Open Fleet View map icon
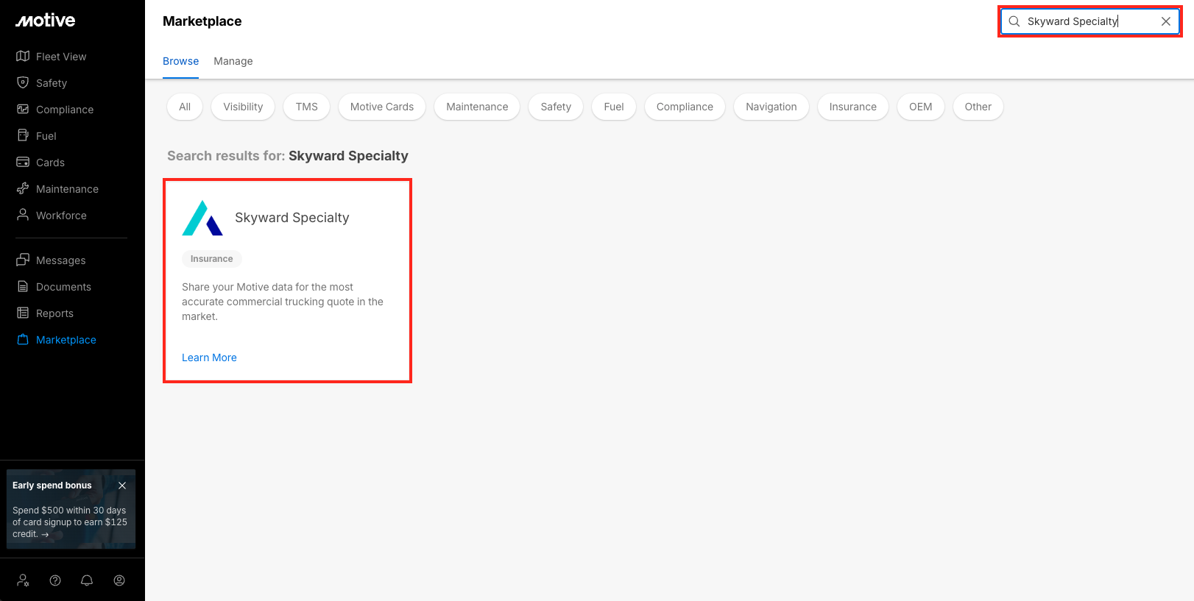The width and height of the screenshot is (1194, 601). coord(23,57)
